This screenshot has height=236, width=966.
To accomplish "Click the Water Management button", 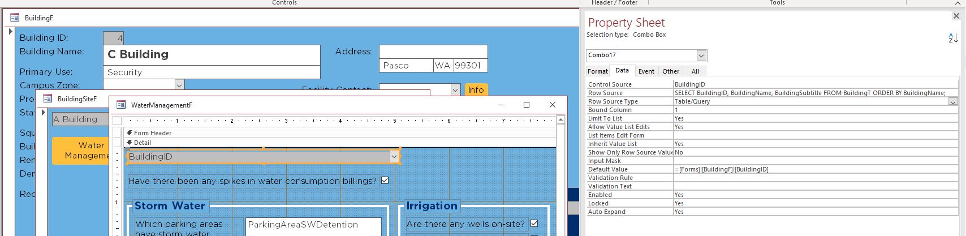I will coord(82,151).
